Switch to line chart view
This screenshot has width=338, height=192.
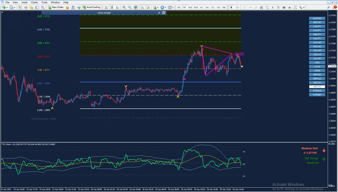pos(118,8)
